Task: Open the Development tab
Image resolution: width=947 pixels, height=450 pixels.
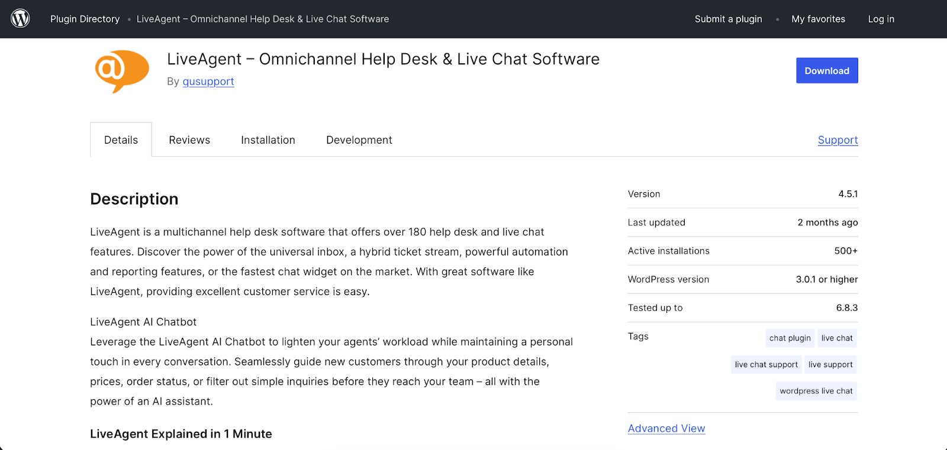Action: pyautogui.click(x=359, y=140)
